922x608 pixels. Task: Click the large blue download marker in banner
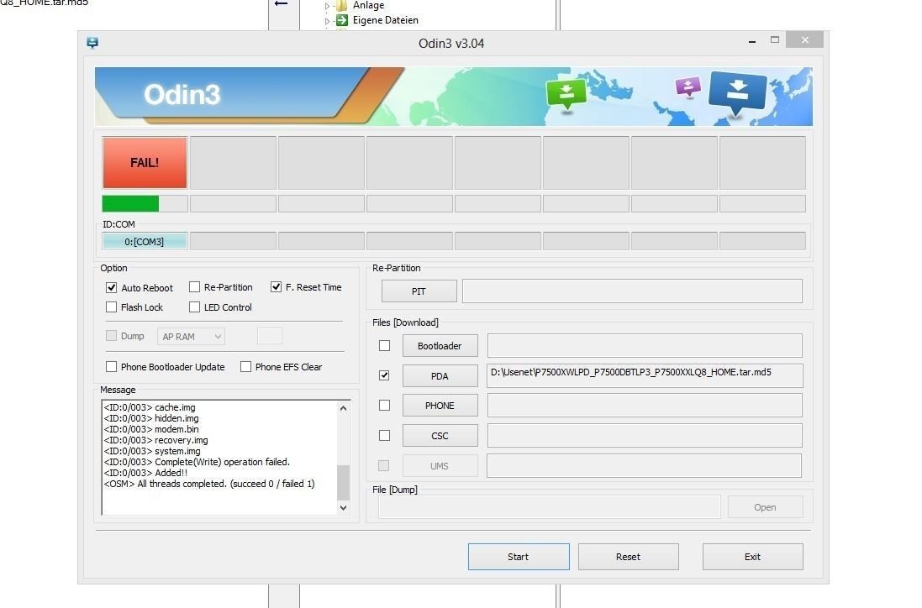(737, 93)
